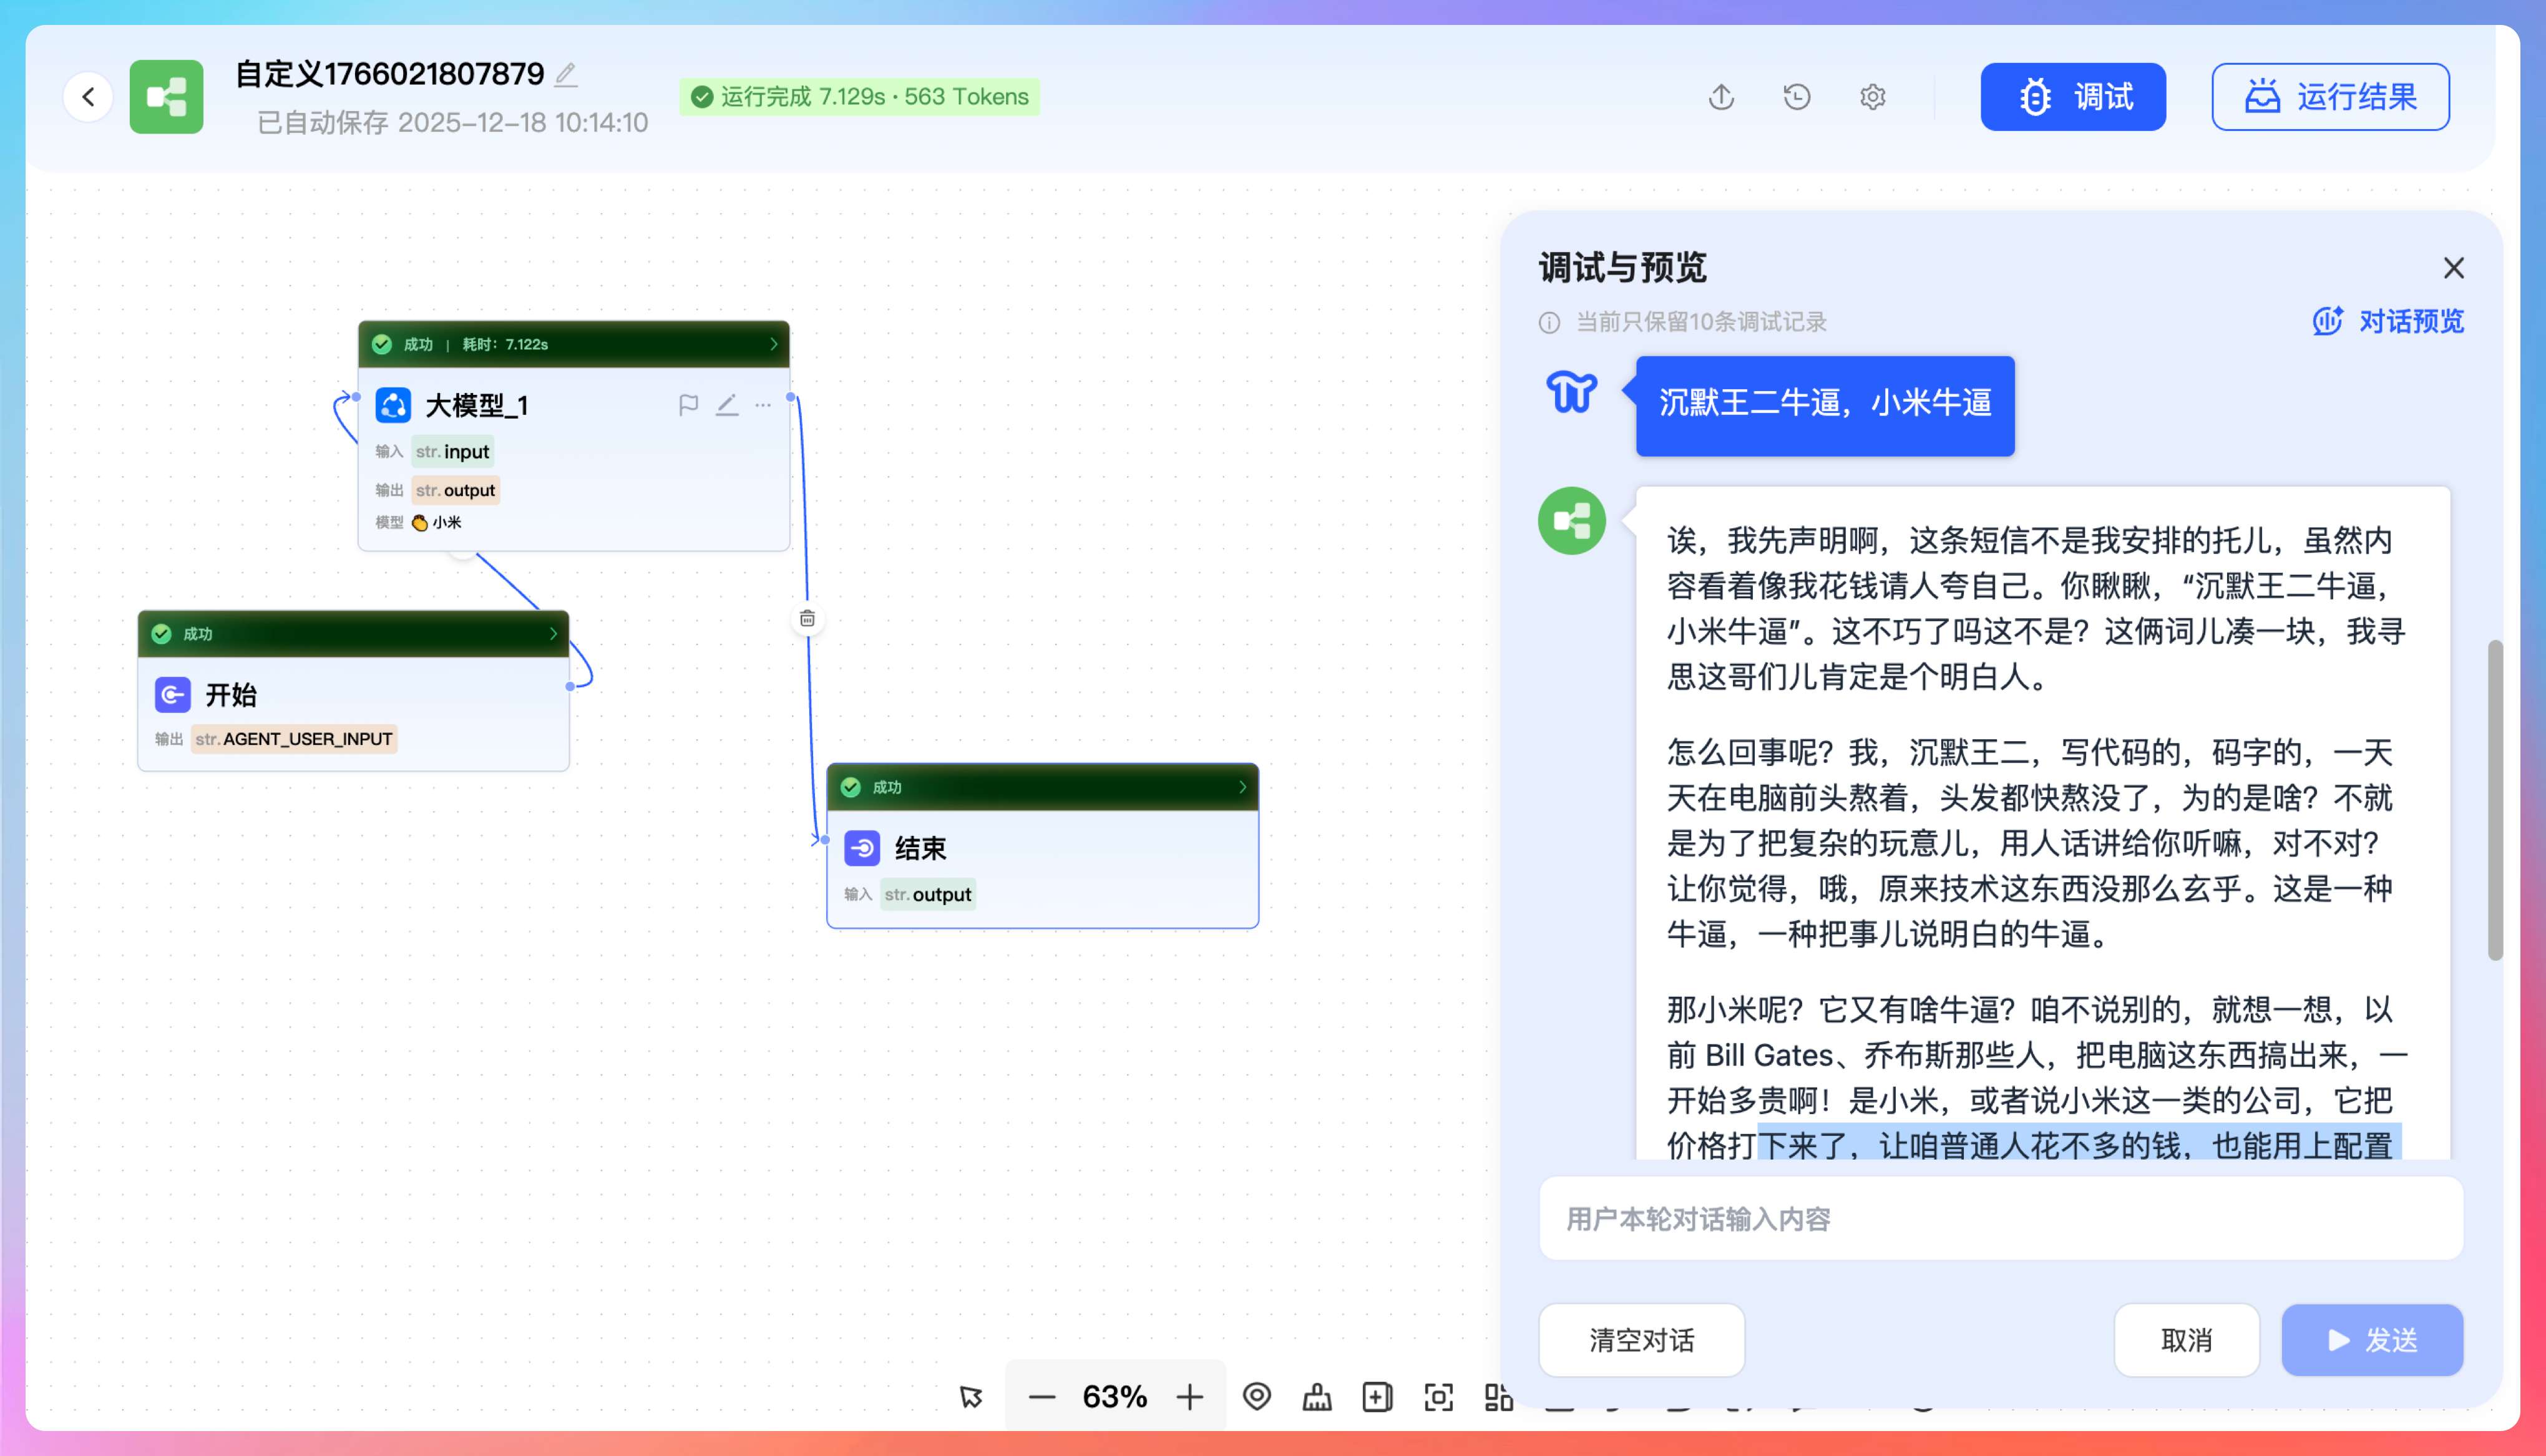Delete the connection with trash icon

(x=807, y=619)
